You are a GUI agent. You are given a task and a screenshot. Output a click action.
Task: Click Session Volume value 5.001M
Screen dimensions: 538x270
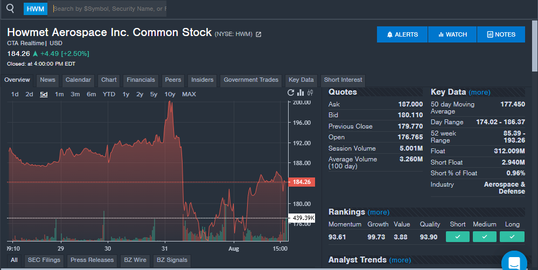[411, 148]
